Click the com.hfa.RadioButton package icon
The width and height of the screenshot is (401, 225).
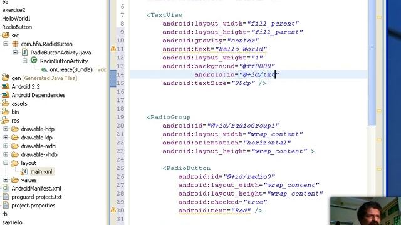click(15, 44)
